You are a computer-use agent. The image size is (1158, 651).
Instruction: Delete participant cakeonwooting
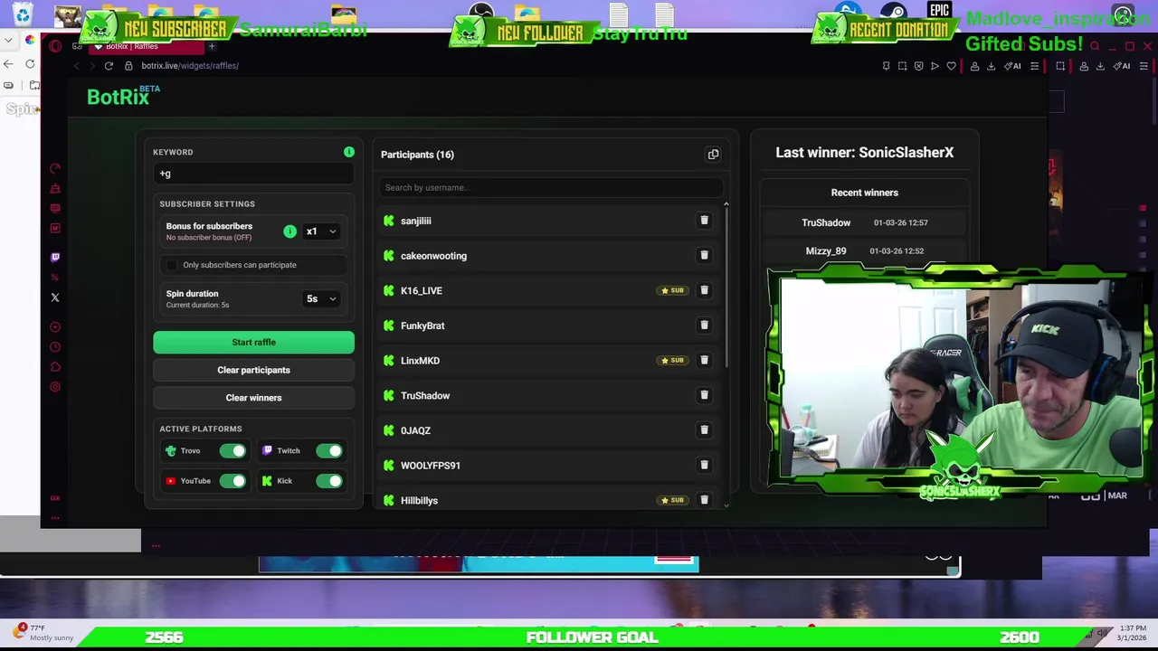pyautogui.click(x=704, y=255)
